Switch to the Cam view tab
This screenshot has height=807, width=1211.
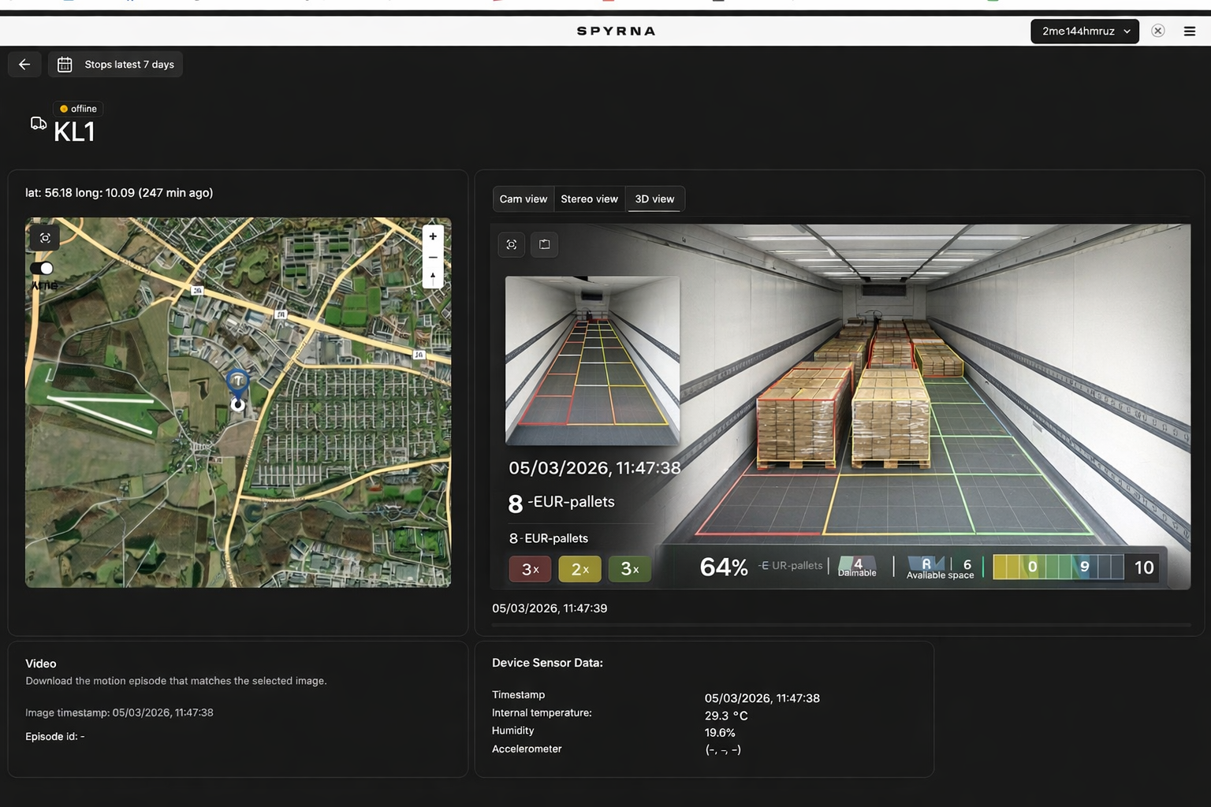[x=523, y=199]
